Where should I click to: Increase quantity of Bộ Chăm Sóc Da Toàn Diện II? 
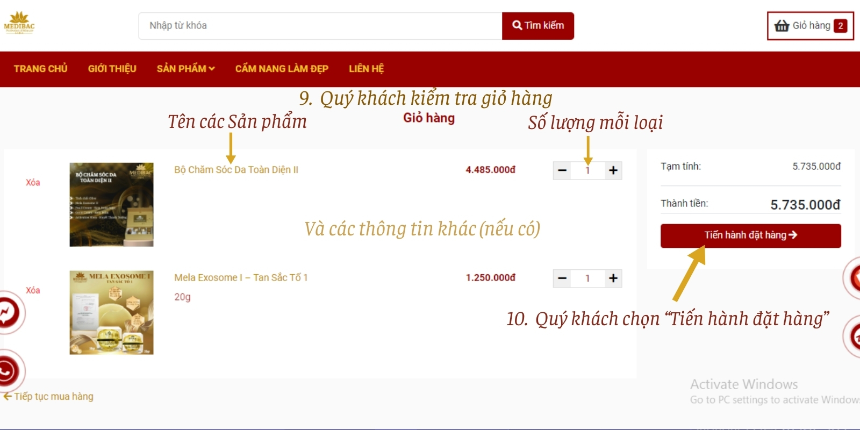[613, 170]
